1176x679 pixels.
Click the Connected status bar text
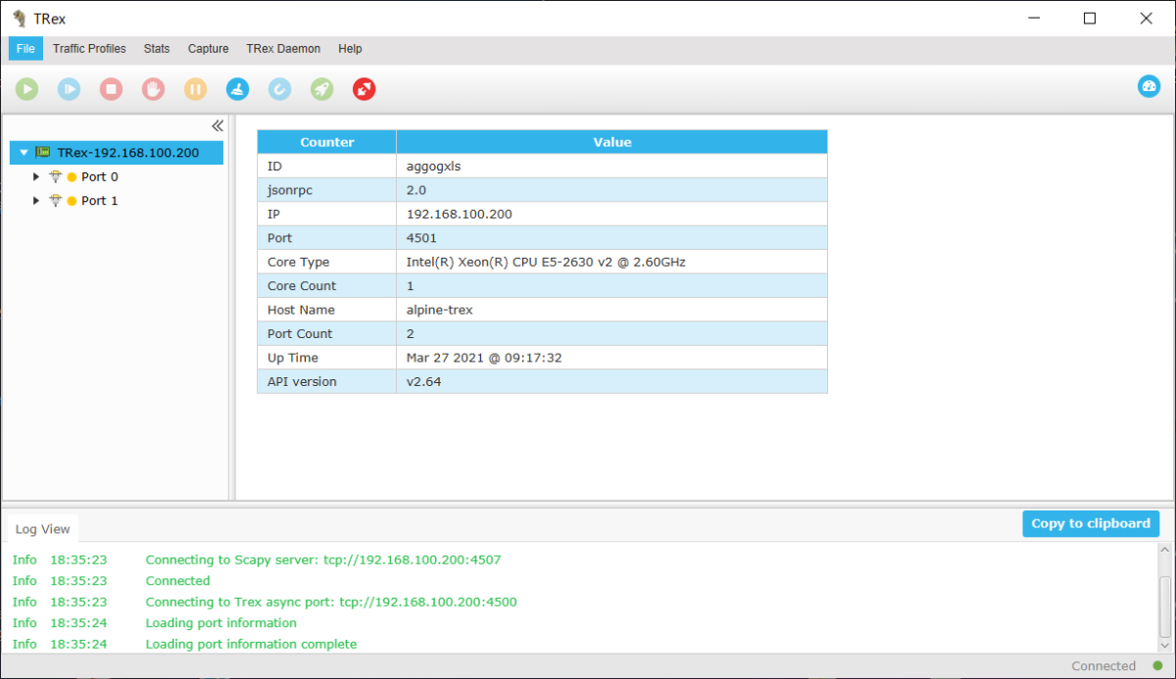click(x=1103, y=666)
